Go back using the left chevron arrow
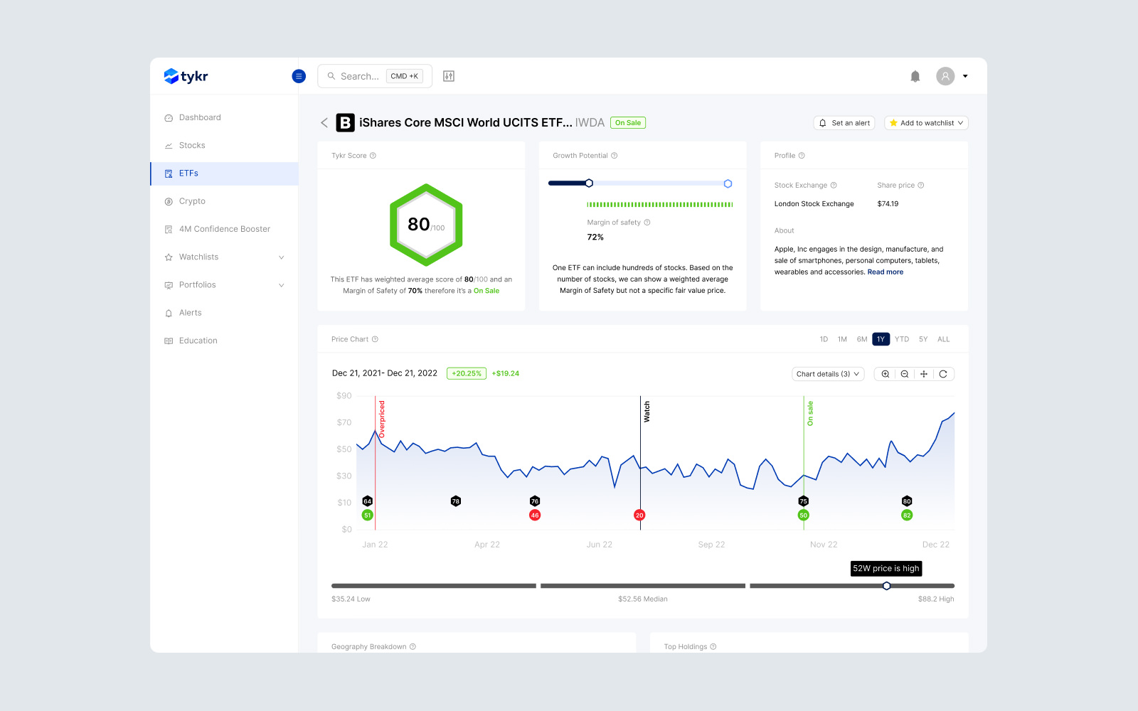Image resolution: width=1138 pixels, height=711 pixels. (x=324, y=123)
